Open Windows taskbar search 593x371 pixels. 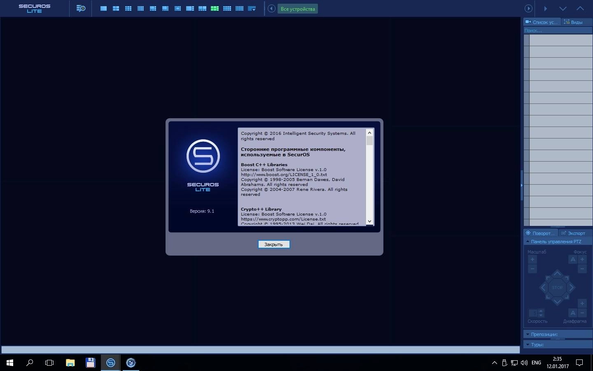tap(30, 363)
